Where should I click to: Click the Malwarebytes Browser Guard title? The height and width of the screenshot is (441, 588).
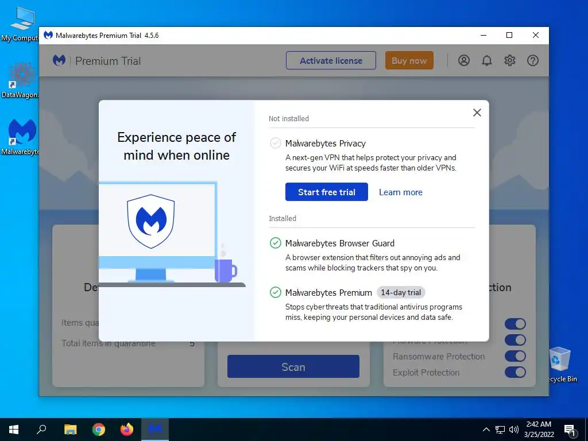click(340, 243)
